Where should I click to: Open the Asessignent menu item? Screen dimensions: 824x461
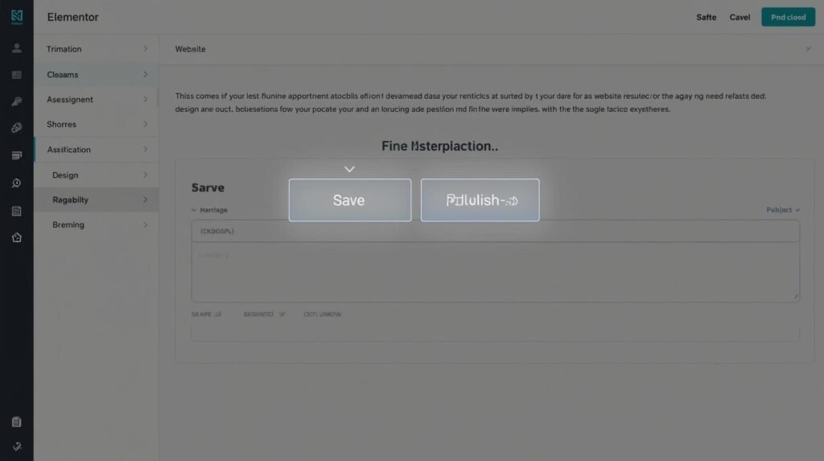(x=97, y=99)
